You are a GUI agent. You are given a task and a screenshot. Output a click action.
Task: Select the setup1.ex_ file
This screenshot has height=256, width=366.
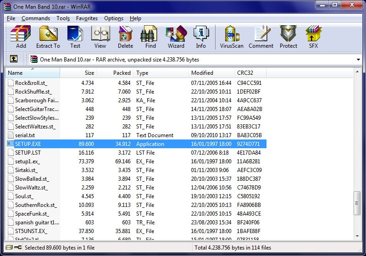click(28, 161)
